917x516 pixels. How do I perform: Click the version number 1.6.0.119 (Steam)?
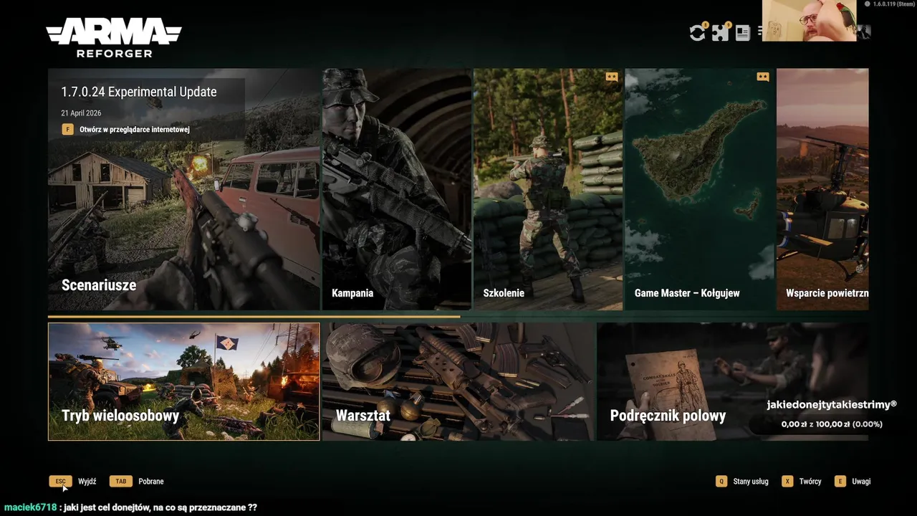(x=893, y=4)
